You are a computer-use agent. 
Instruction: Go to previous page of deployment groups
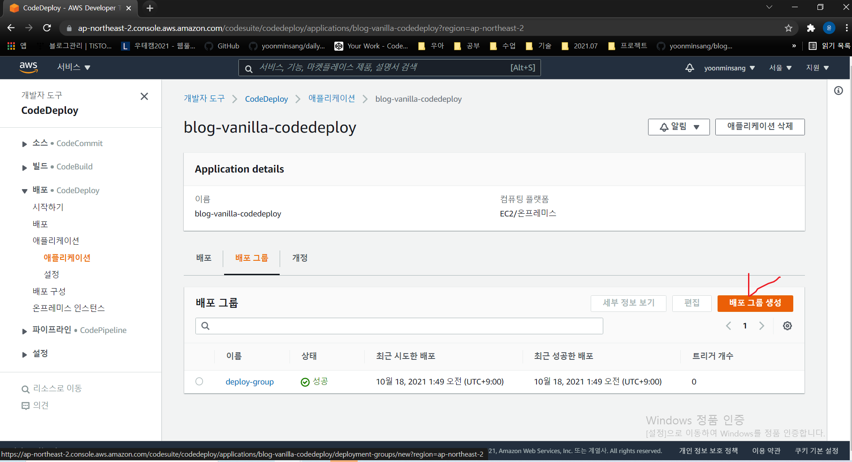click(x=729, y=326)
